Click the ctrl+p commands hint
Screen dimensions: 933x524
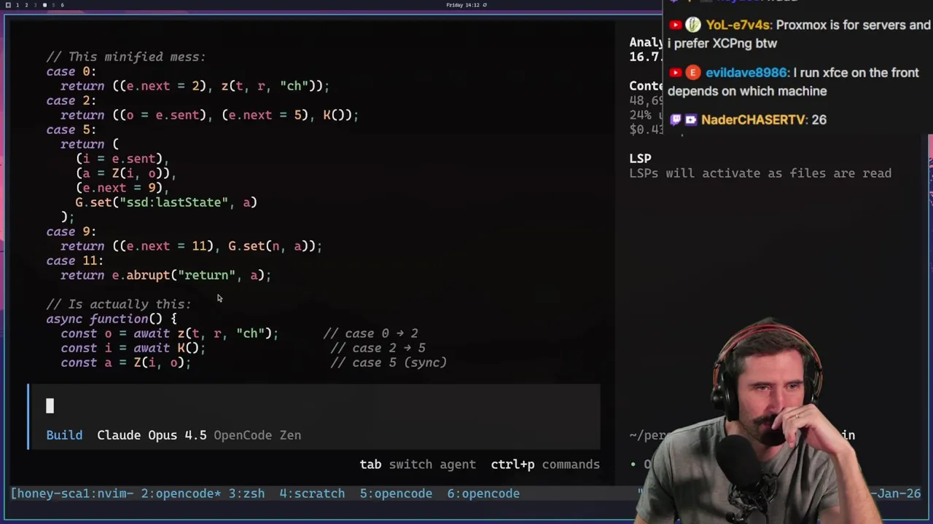pos(545,464)
